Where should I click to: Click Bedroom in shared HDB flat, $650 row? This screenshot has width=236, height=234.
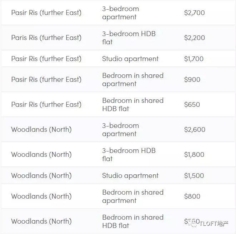132,105
